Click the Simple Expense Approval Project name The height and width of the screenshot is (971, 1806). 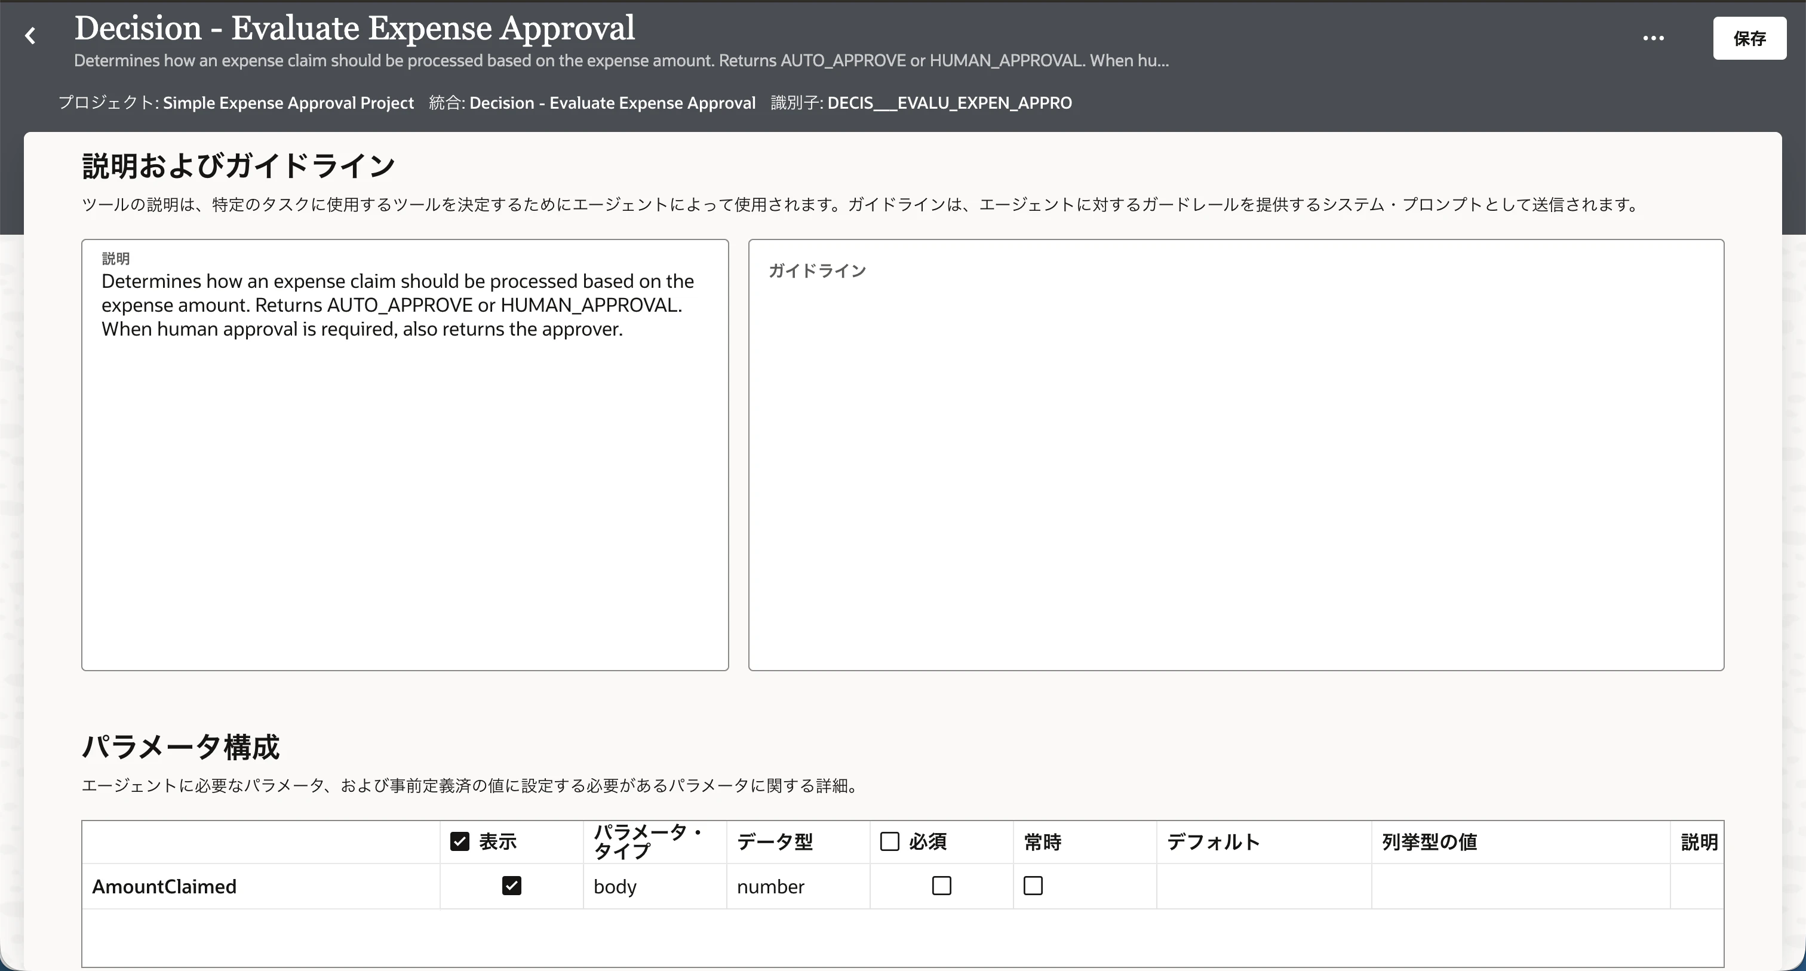288,102
